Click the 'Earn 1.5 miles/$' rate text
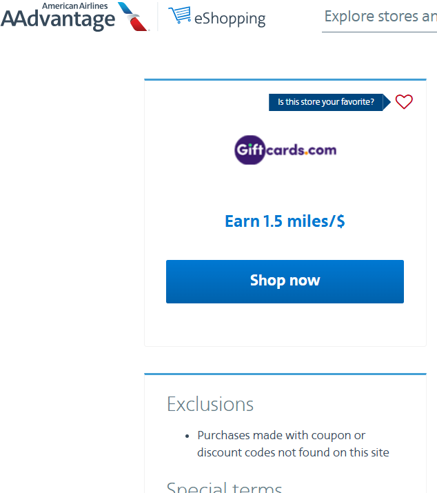The height and width of the screenshot is (493, 437). point(285,221)
